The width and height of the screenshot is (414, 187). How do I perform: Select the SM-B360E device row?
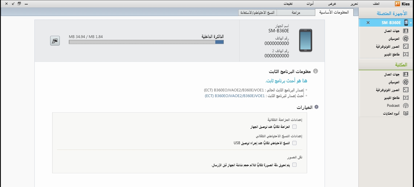point(386,23)
